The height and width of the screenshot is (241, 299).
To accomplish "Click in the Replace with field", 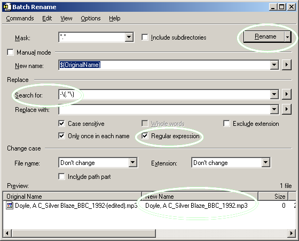I will click(164, 110).
